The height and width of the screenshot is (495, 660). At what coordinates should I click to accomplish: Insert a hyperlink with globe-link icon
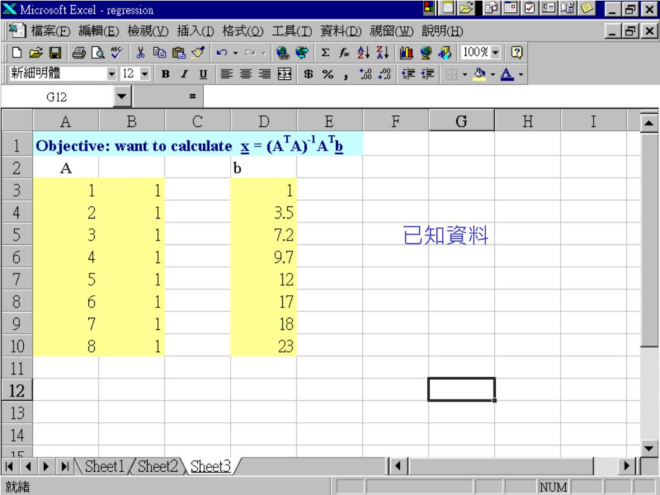point(283,53)
